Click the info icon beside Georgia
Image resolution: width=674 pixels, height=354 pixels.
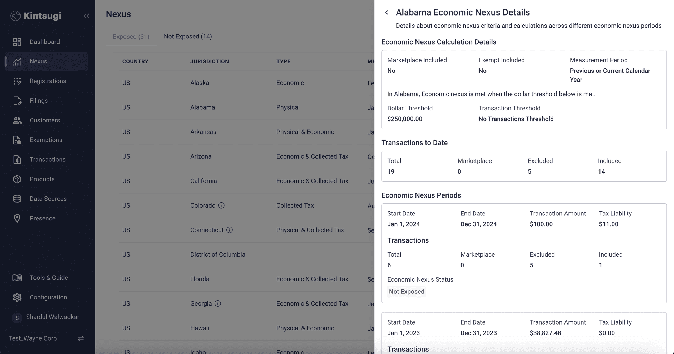[218, 303]
